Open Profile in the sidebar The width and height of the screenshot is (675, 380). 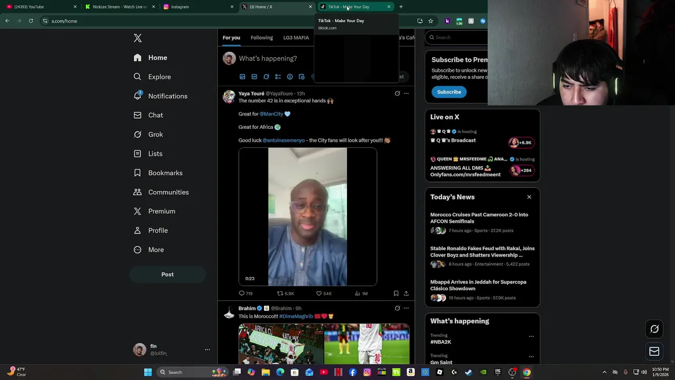[150, 231]
